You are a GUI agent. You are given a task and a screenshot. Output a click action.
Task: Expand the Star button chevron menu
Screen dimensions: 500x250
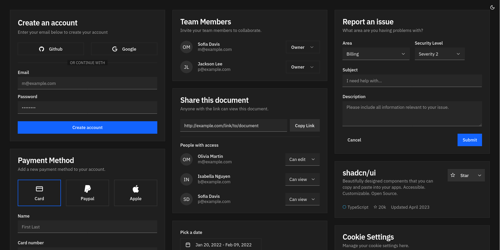tap(479, 175)
